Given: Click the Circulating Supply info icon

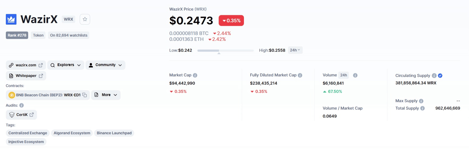Looking at the screenshot, I should [x=434, y=76].
